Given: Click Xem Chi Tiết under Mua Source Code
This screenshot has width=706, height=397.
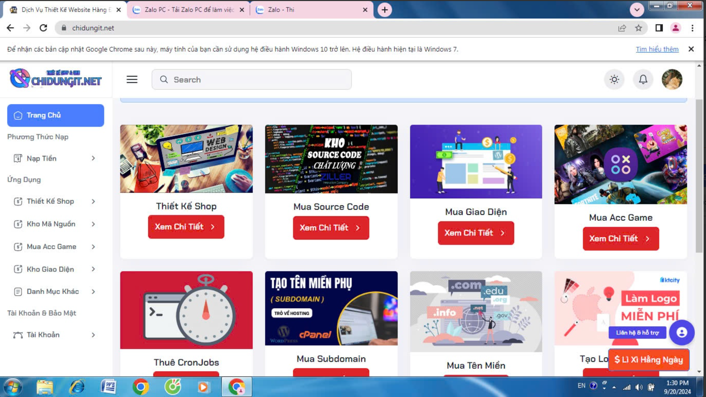Looking at the screenshot, I should point(331,228).
